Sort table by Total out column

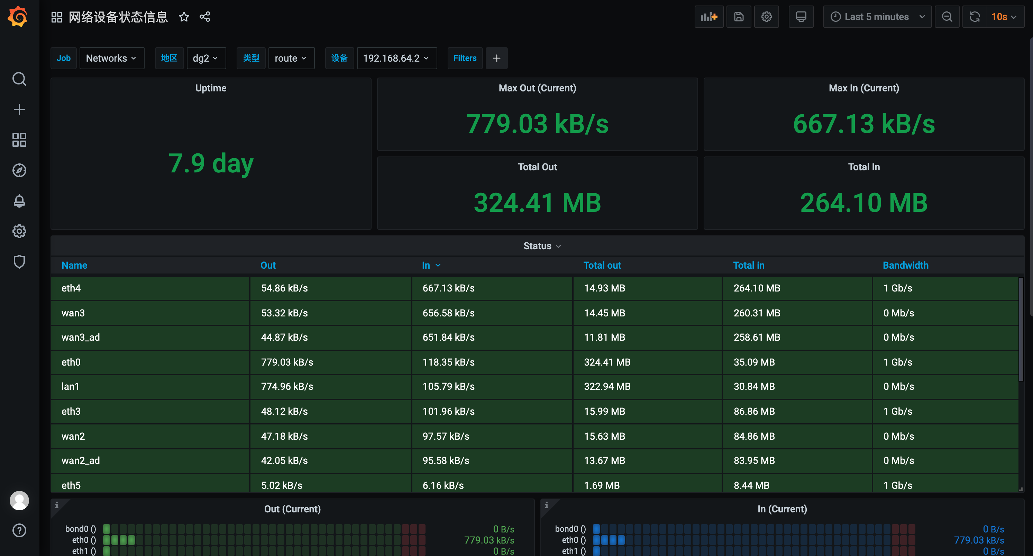602,265
